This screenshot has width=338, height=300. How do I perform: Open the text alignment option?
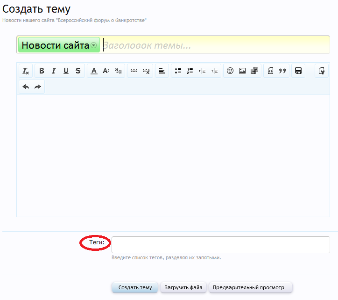click(x=162, y=71)
